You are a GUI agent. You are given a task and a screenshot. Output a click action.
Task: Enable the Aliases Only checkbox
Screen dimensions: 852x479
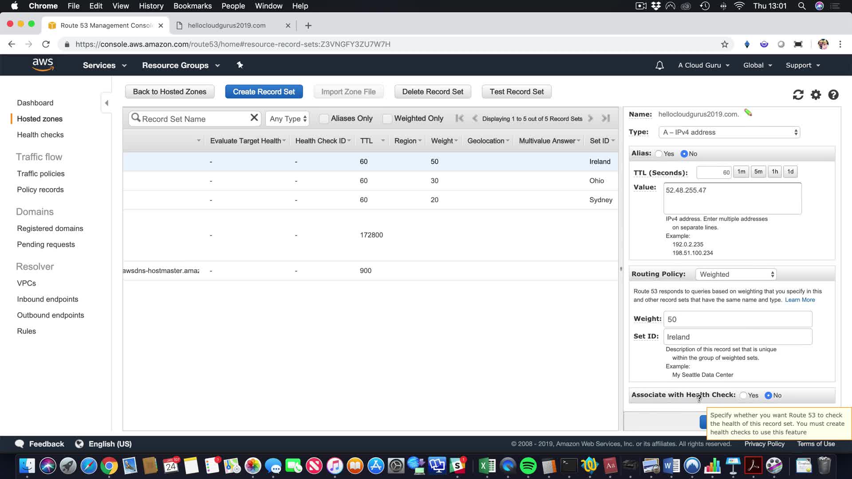point(324,118)
